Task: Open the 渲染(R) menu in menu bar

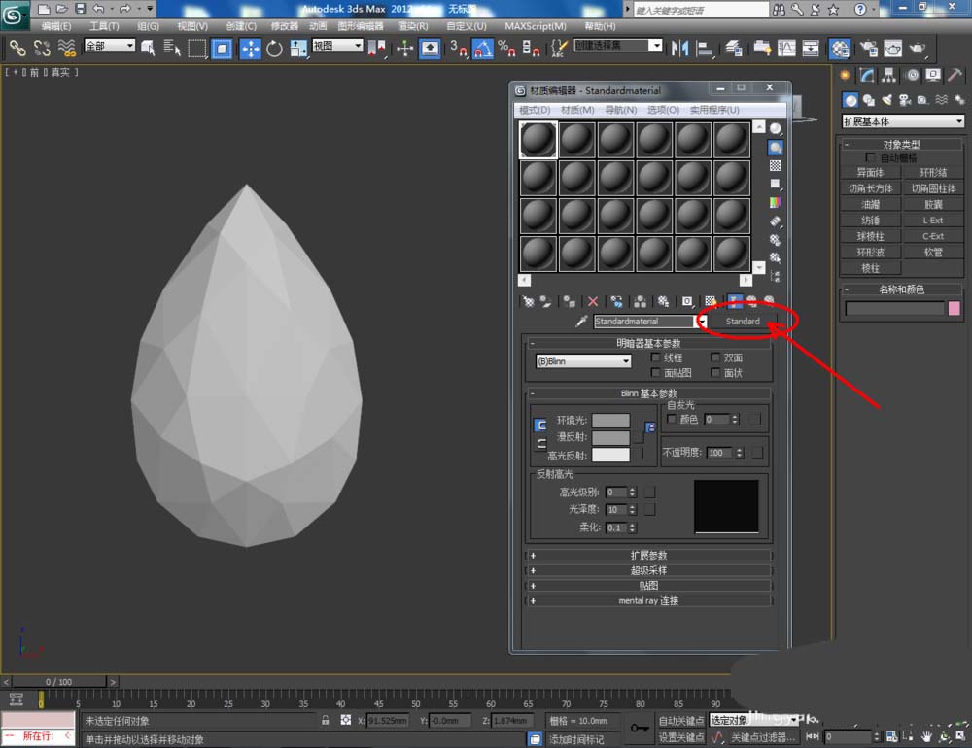Action: click(411, 26)
